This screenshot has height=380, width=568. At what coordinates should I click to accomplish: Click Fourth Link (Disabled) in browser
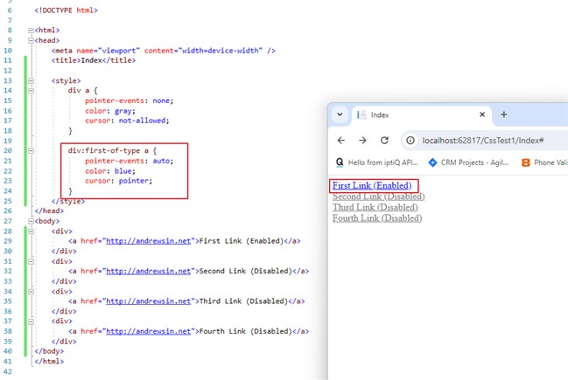pyautogui.click(x=377, y=218)
